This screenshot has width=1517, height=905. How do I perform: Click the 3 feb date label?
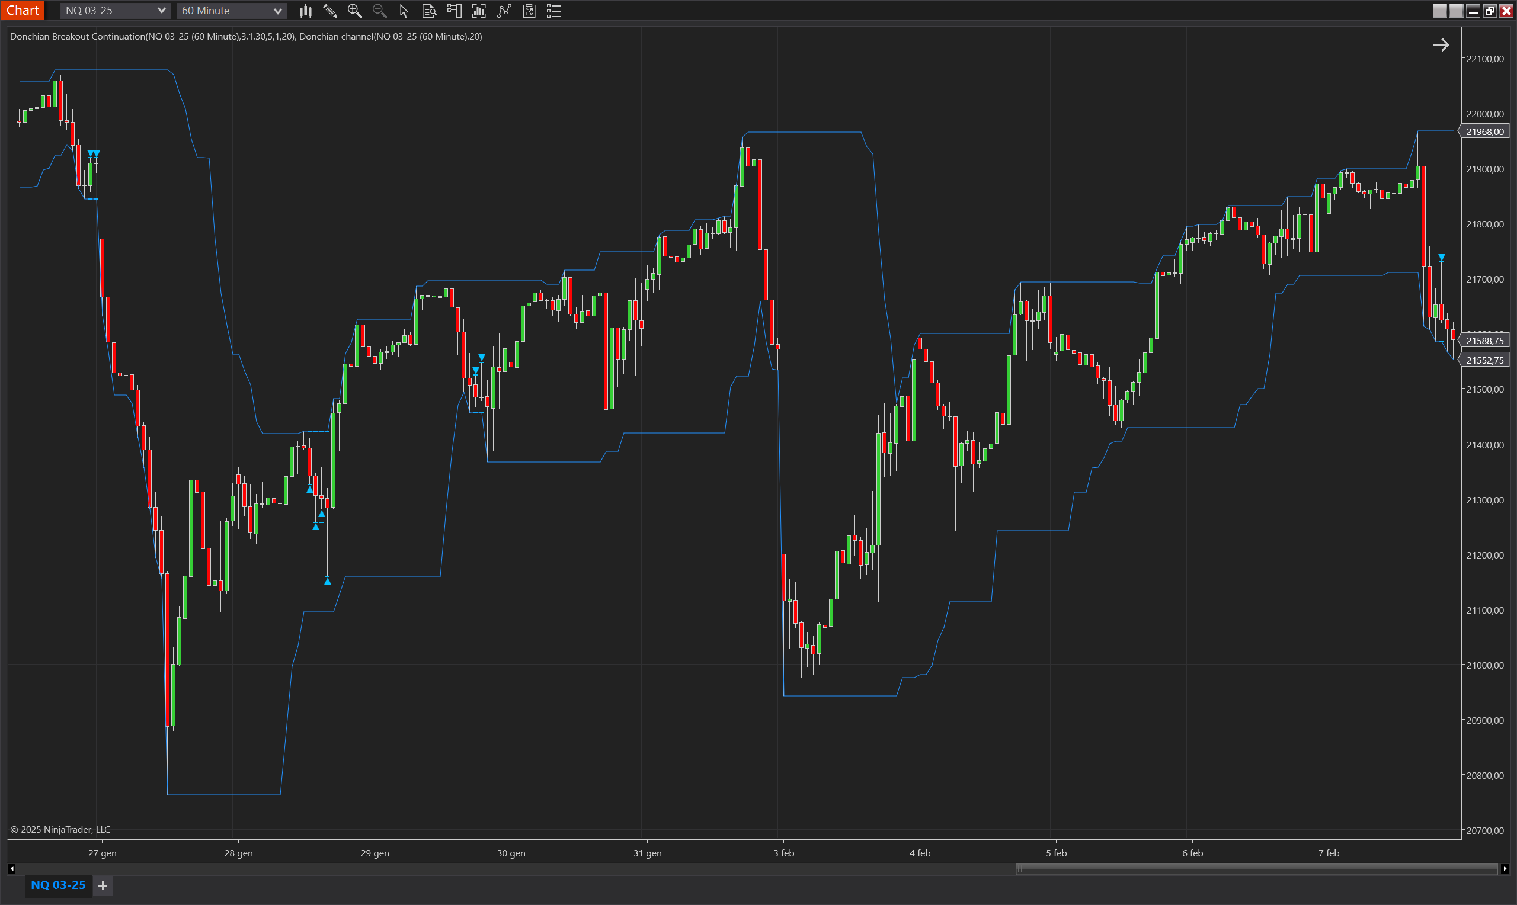tap(784, 853)
